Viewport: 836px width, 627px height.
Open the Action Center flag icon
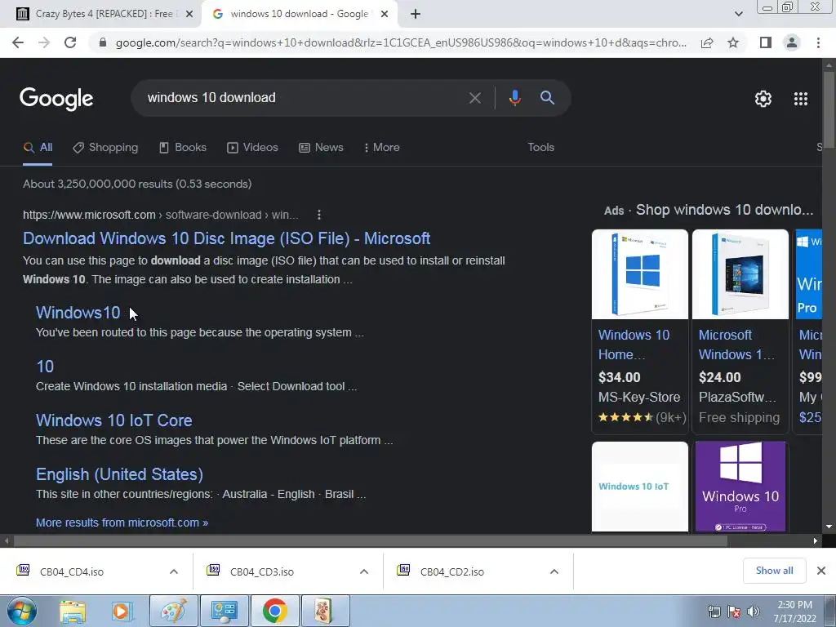click(x=734, y=611)
